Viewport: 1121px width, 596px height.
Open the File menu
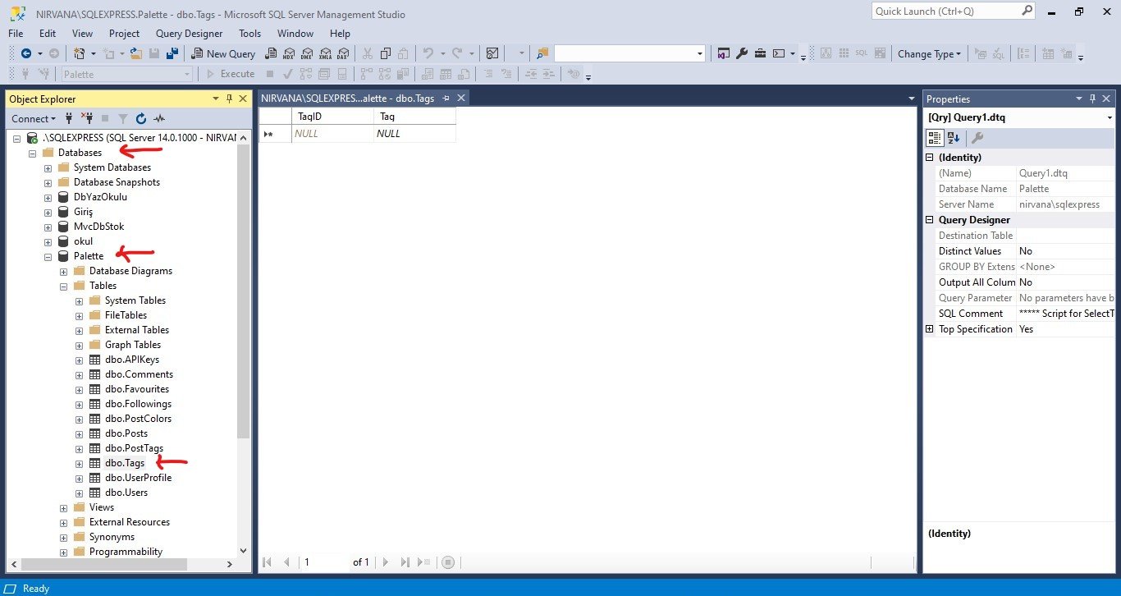(16, 34)
